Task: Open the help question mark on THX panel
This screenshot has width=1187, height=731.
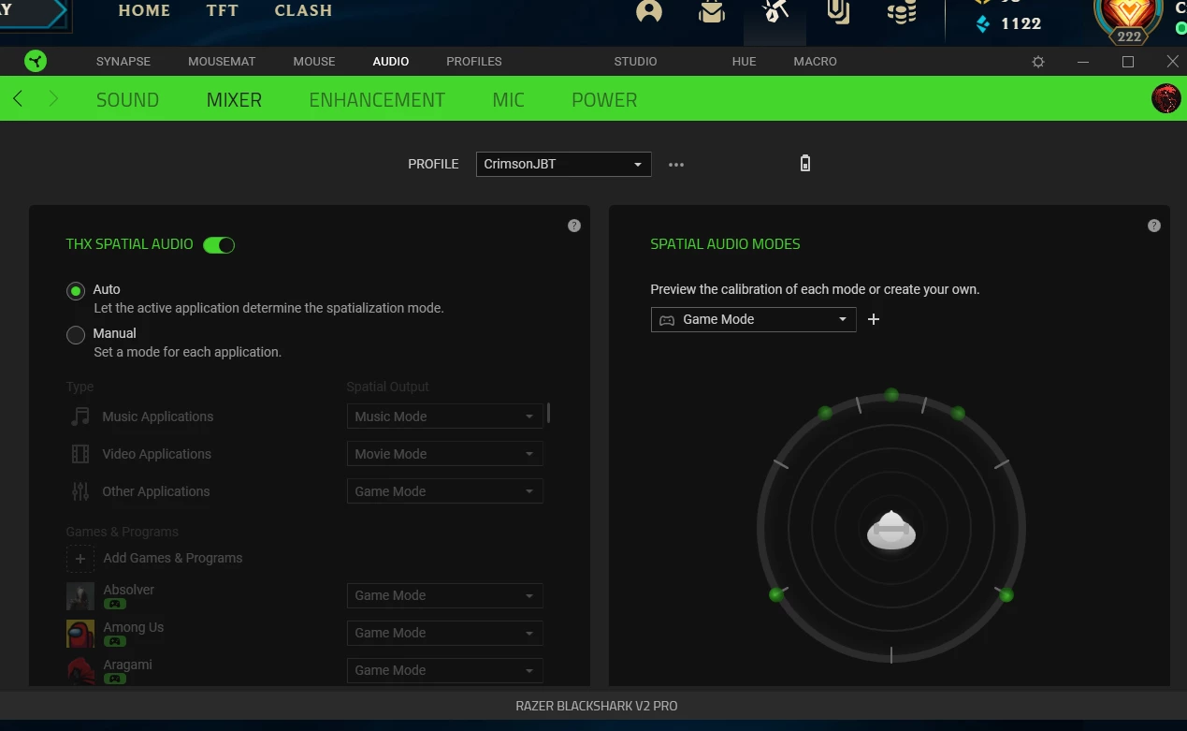Action: tap(573, 225)
